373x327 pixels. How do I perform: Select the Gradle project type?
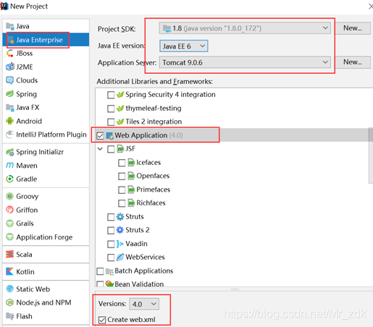tap(46, 179)
